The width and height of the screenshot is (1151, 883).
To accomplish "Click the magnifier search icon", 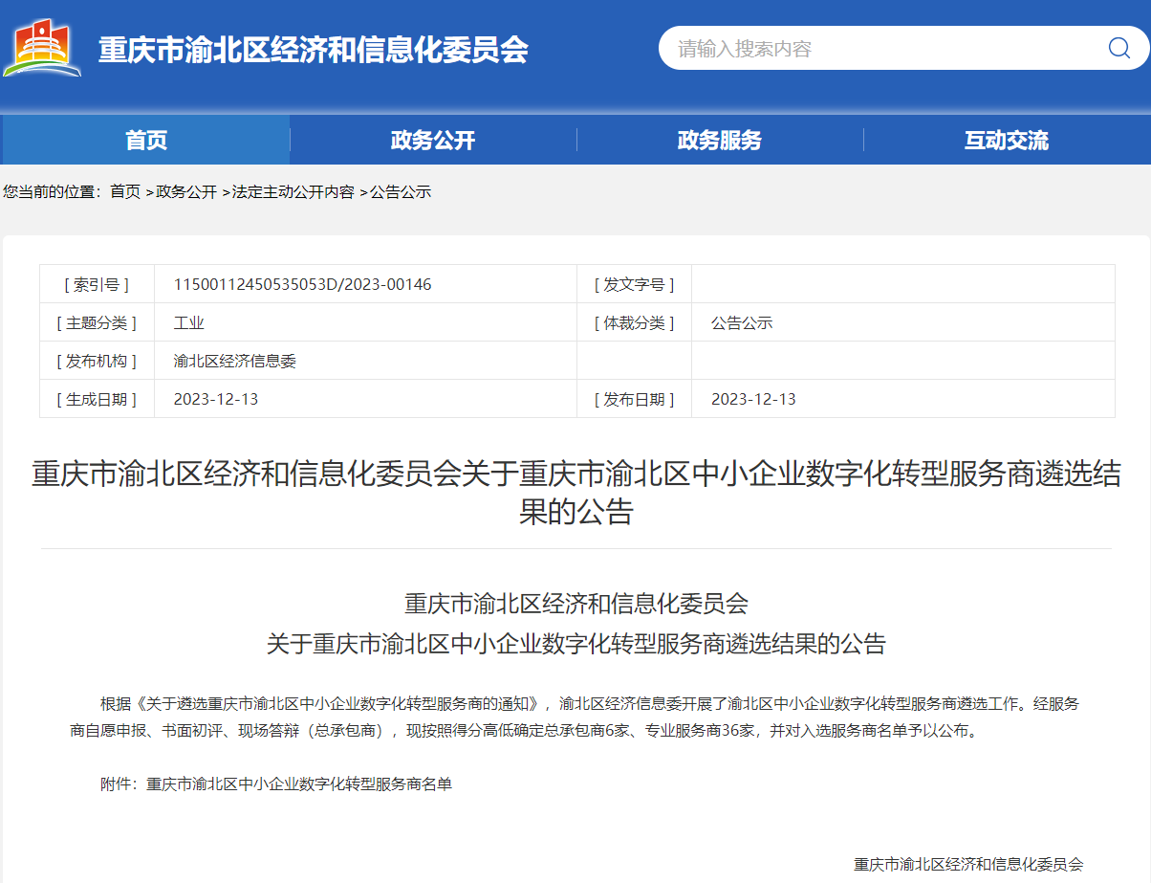I will coord(1118,48).
